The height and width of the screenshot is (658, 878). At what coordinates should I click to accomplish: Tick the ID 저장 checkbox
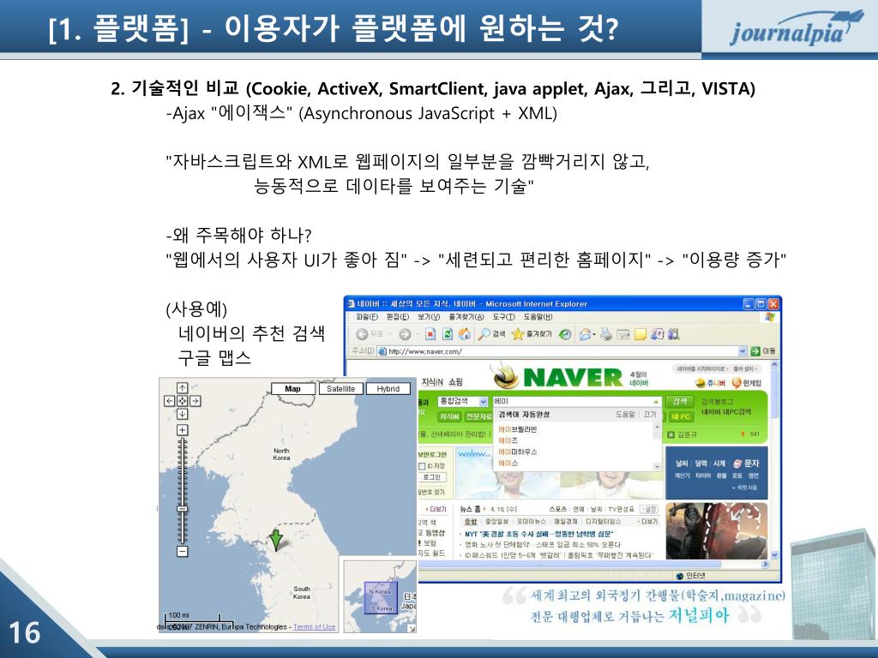pyautogui.click(x=422, y=465)
